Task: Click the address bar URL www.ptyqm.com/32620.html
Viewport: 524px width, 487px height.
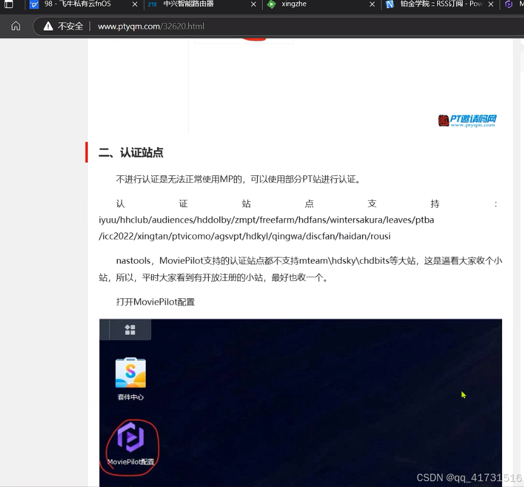Action: 151,26
